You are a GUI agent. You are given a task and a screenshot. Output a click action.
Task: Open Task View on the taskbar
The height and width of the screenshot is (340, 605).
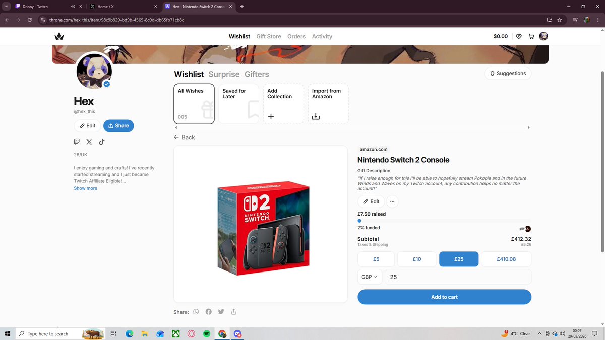pos(113,333)
